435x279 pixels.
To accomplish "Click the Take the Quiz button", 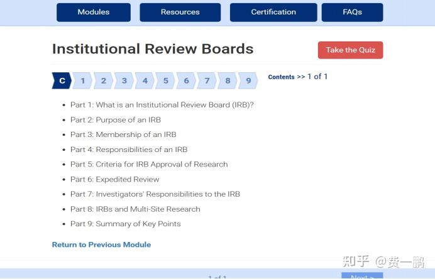I will click(350, 50).
